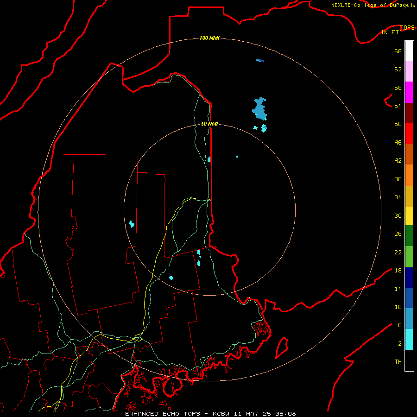Screen dimensions: 417x417
Task: Click 'ENHANCED ECHO TOPS' in the footer caption
Action: [163, 414]
